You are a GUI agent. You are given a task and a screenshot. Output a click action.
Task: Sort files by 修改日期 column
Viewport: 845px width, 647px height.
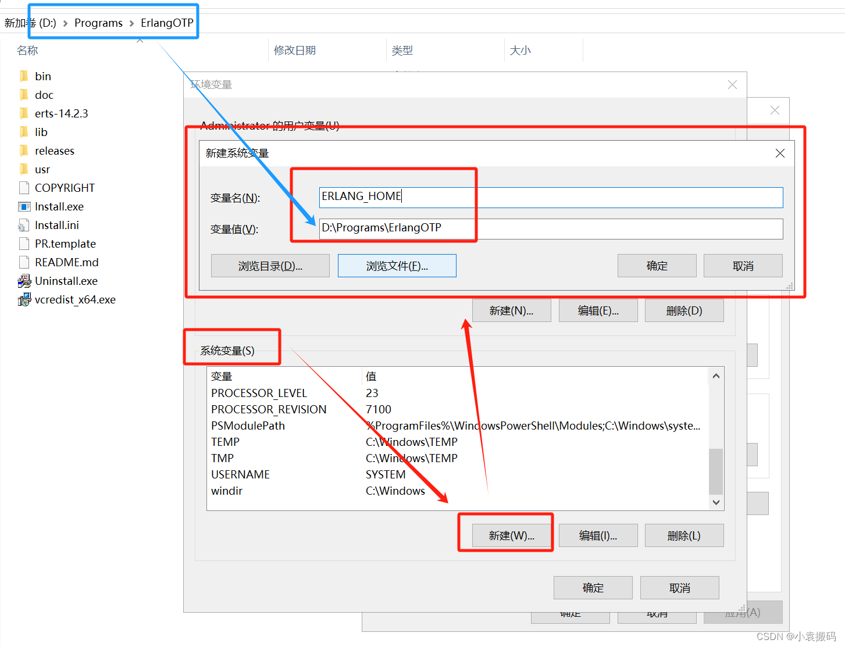(x=295, y=51)
